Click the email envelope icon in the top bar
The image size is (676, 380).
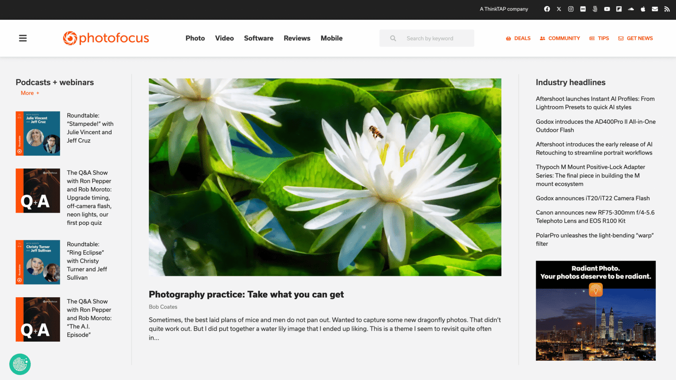[x=654, y=8]
